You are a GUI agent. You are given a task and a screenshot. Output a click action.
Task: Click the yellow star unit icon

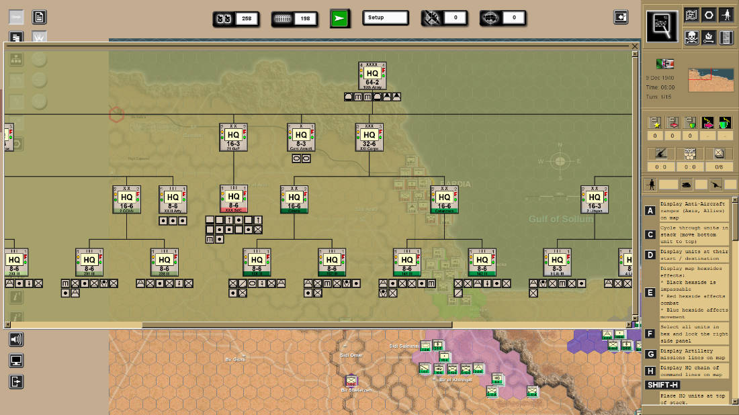(655, 122)
